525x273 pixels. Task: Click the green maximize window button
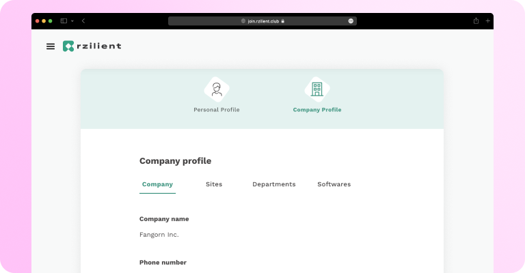pyautogui.click(x=50, y=21)
